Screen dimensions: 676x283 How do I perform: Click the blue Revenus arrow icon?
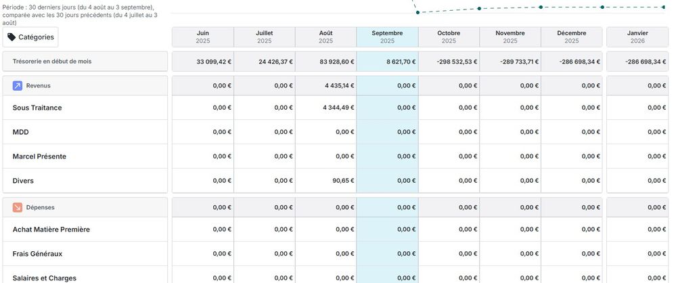pos(18,86)
